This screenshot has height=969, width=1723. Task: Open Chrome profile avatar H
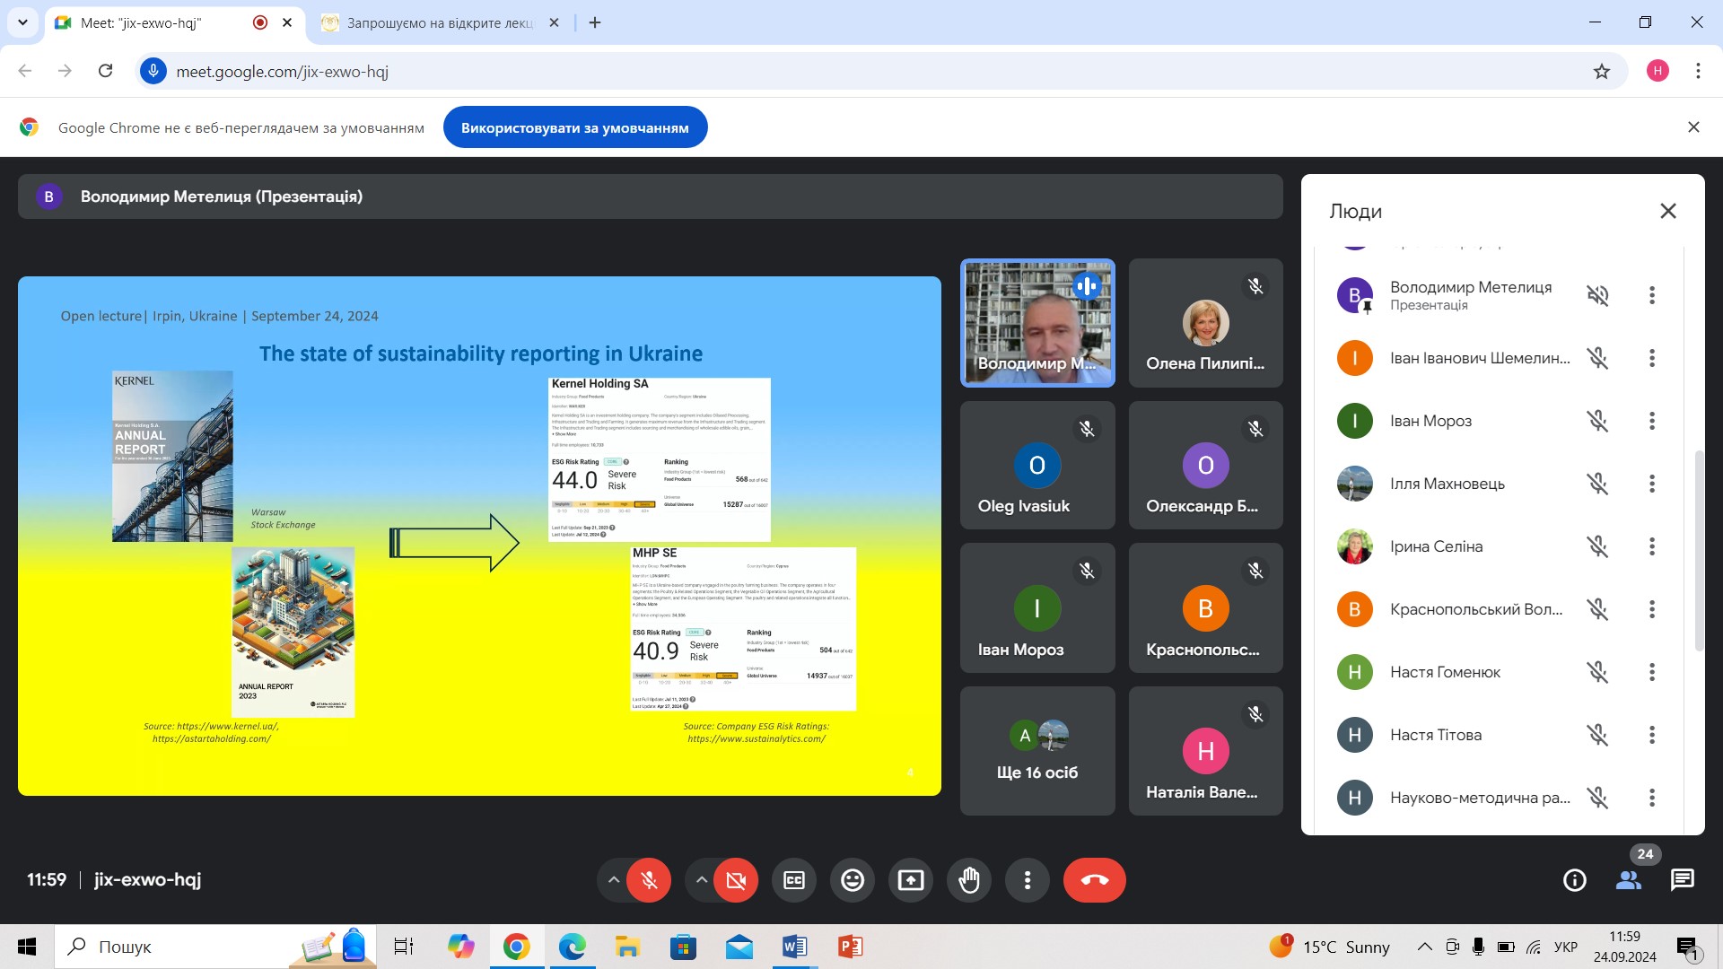[x=1657, y=71]
